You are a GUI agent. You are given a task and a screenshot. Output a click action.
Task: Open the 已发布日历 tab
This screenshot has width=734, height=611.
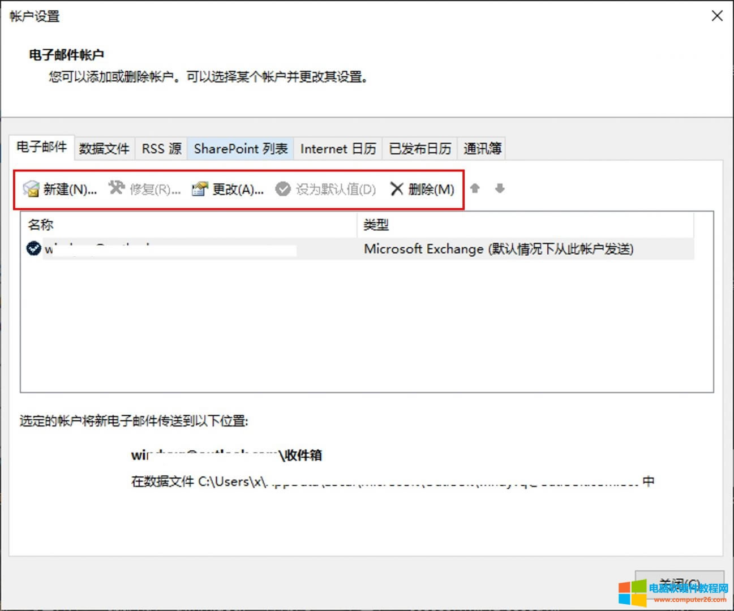[x=420, y=149]
